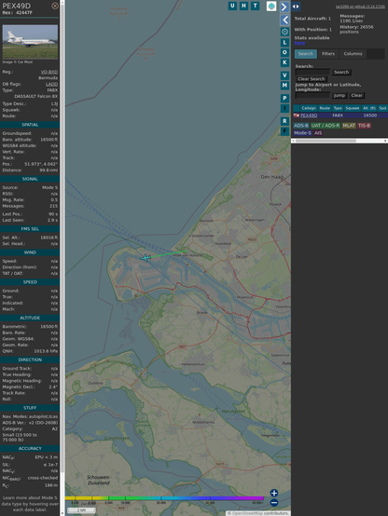Click the Clear button next to Jump
This screenshot has width=388, height=516.
tap(356, 95)
